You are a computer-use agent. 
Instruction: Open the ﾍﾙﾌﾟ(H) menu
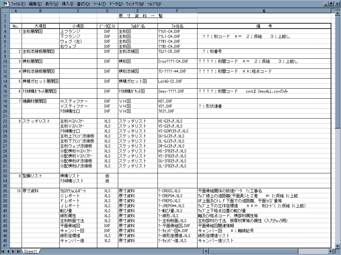click(x=154, y=4)
